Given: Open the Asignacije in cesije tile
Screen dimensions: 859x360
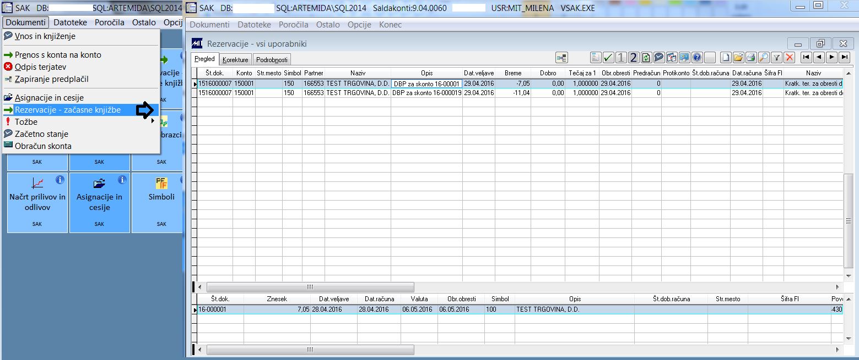Looking at the screenshot, I should tap(100, 202).
